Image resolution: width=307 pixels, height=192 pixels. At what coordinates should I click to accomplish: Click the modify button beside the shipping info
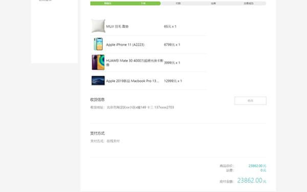click(250, 101)
